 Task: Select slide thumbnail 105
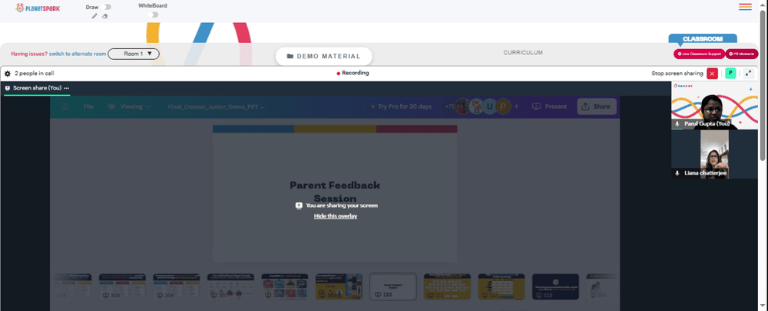(122, 286)
